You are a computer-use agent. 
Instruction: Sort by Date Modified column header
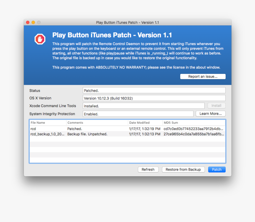coord(145,123)
